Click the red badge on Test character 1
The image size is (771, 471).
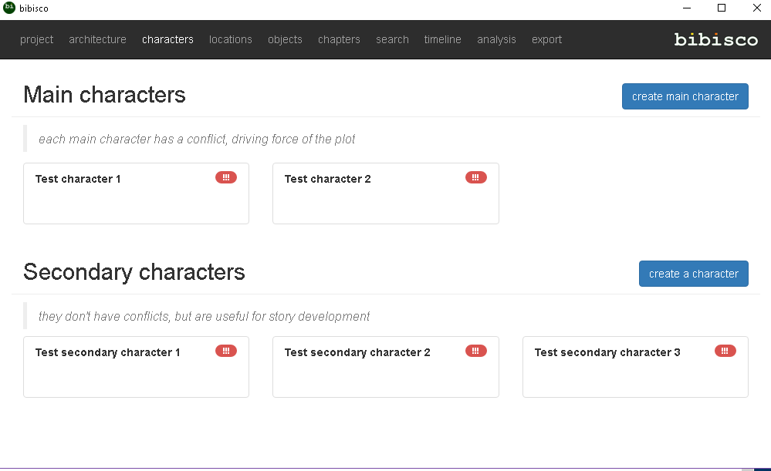point(226,177)
